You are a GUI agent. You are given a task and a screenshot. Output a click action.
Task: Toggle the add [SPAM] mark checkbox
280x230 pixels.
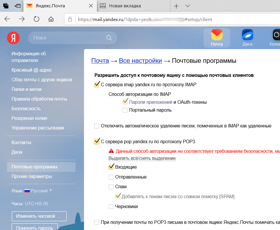(x=118, y=196)
